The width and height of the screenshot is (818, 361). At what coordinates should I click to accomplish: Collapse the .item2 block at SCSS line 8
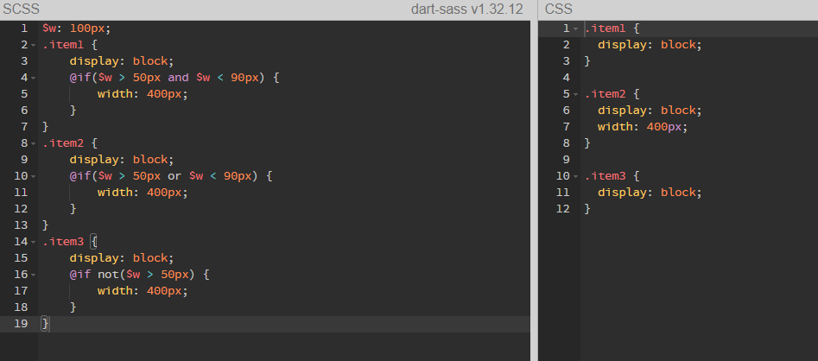(x=34, y=144)
